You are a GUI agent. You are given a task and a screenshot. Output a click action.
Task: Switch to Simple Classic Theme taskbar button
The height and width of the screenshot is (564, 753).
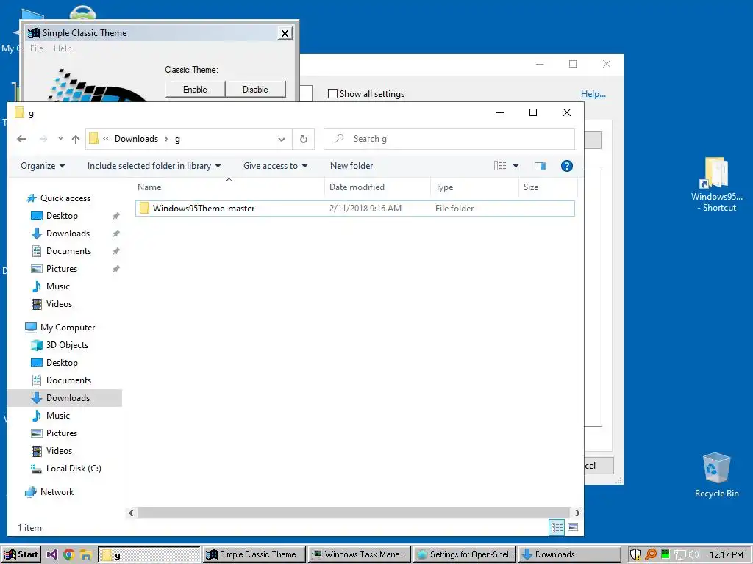[x=254, y=554]
